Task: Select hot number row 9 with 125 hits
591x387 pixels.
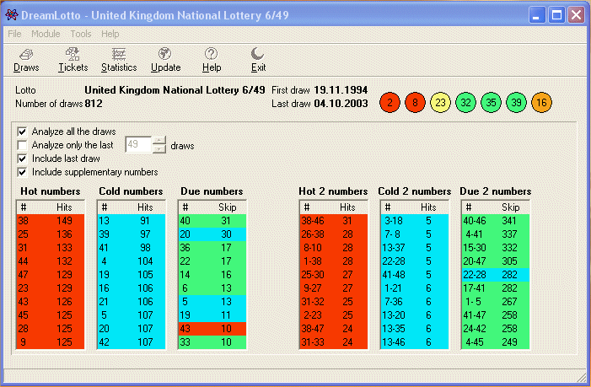Action: pyautogui.click(x=51, y=342)
